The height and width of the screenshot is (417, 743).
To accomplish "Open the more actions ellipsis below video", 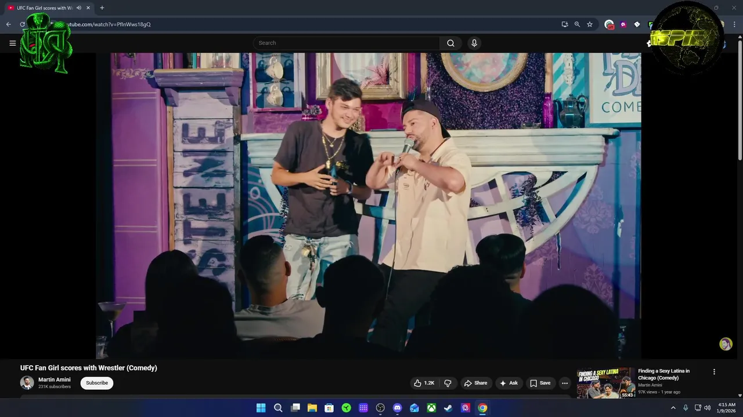I will [x=565, y=383].
